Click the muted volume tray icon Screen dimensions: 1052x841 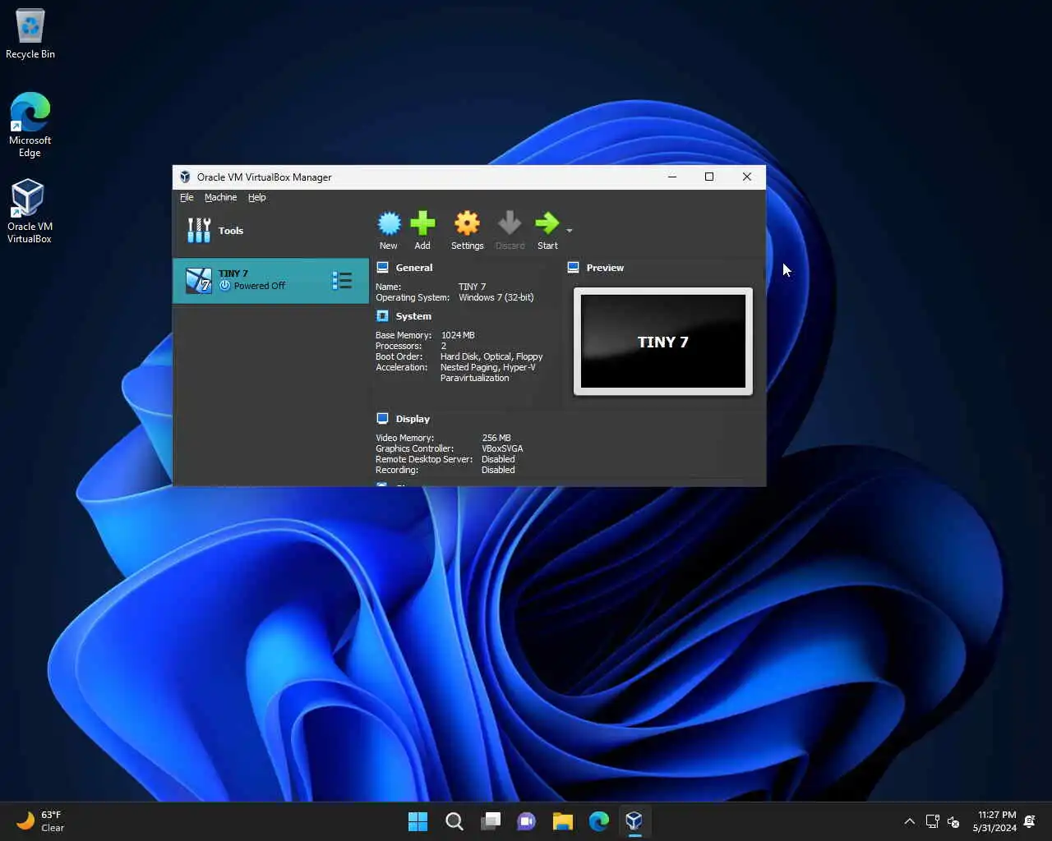pyautogui.click(x=954, y=821)
